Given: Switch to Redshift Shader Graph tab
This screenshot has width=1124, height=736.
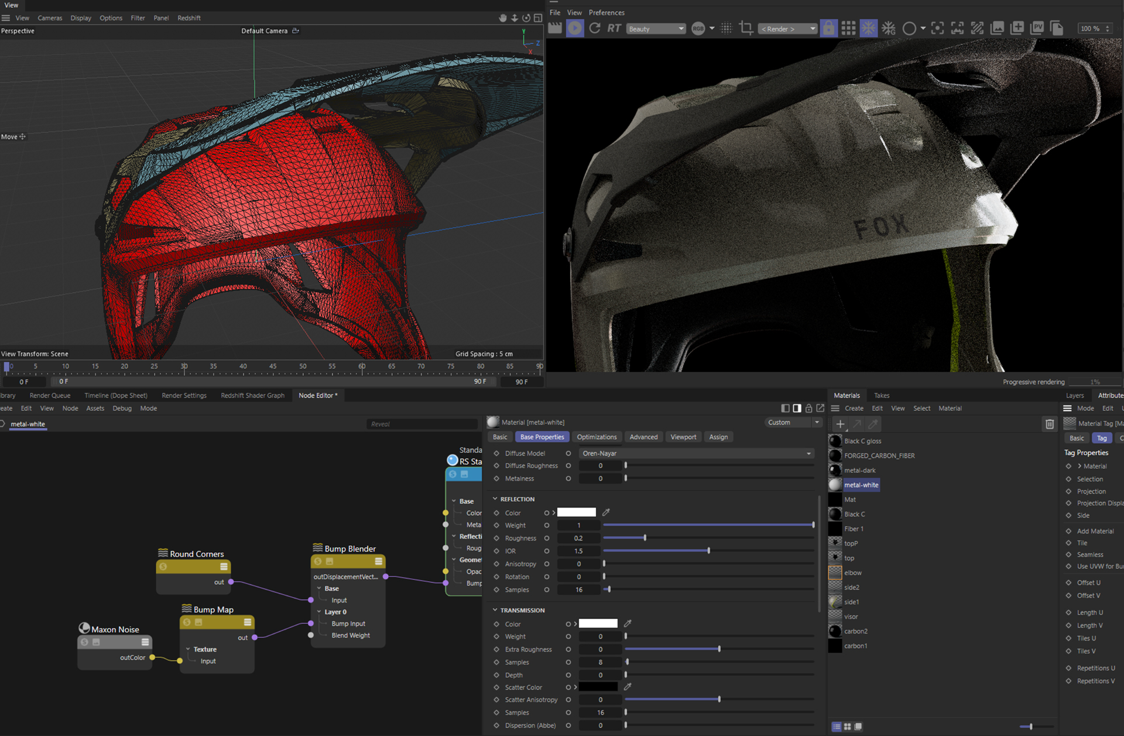Looking at the screenshot, I should (252, 395).
